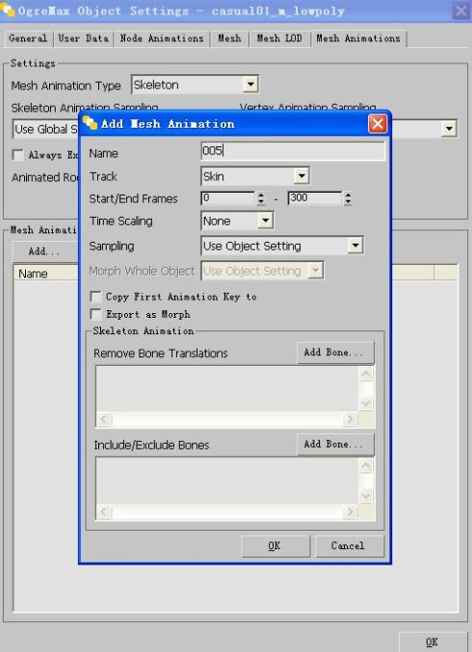Toggle the Always Export checkbox in Settings

point(18,155)
